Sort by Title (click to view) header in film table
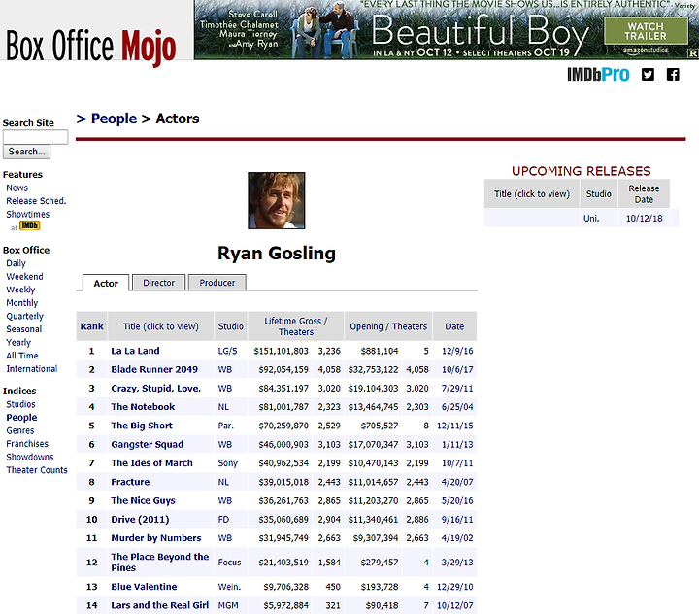 coord(160,326)
